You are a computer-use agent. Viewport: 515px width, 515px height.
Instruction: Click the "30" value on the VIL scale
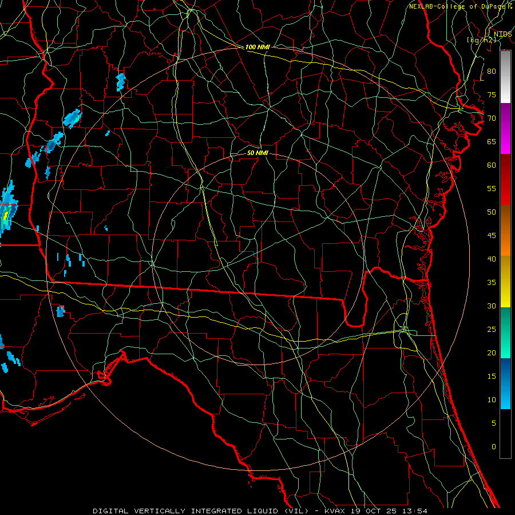[492, 306]
